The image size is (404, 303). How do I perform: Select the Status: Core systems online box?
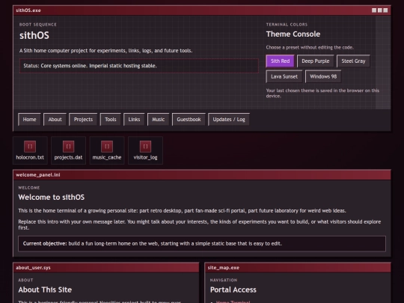139,66
